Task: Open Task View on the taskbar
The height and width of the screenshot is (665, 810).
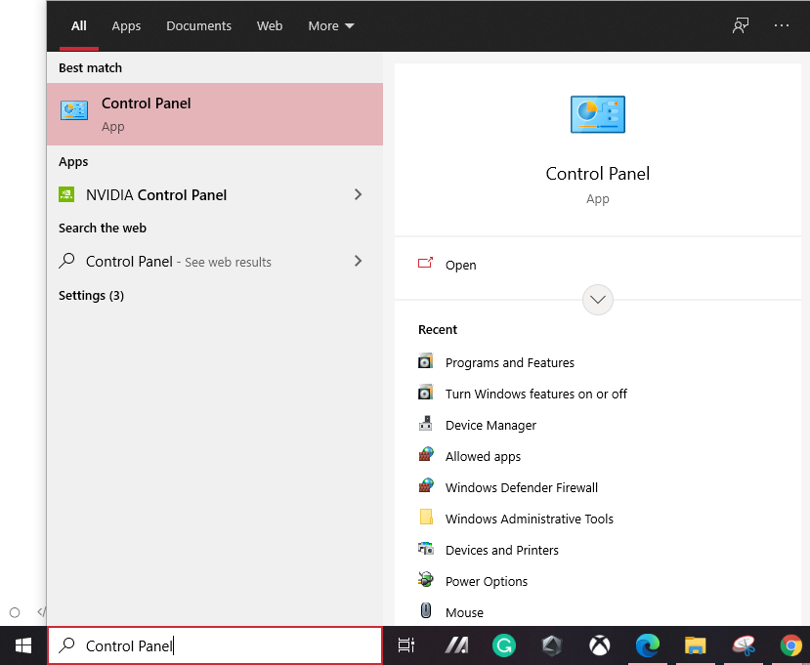Action: (406, 645)
